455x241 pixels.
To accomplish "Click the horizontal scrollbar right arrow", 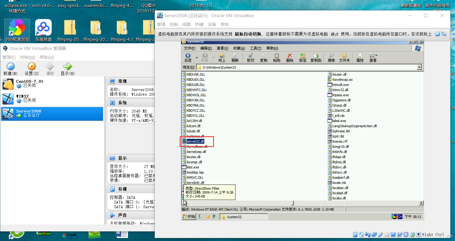I will coord(421,203).
